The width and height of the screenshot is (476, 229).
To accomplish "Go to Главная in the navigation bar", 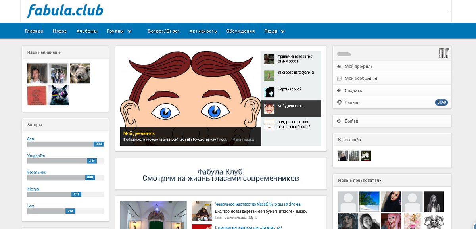I will click(34, 31).
